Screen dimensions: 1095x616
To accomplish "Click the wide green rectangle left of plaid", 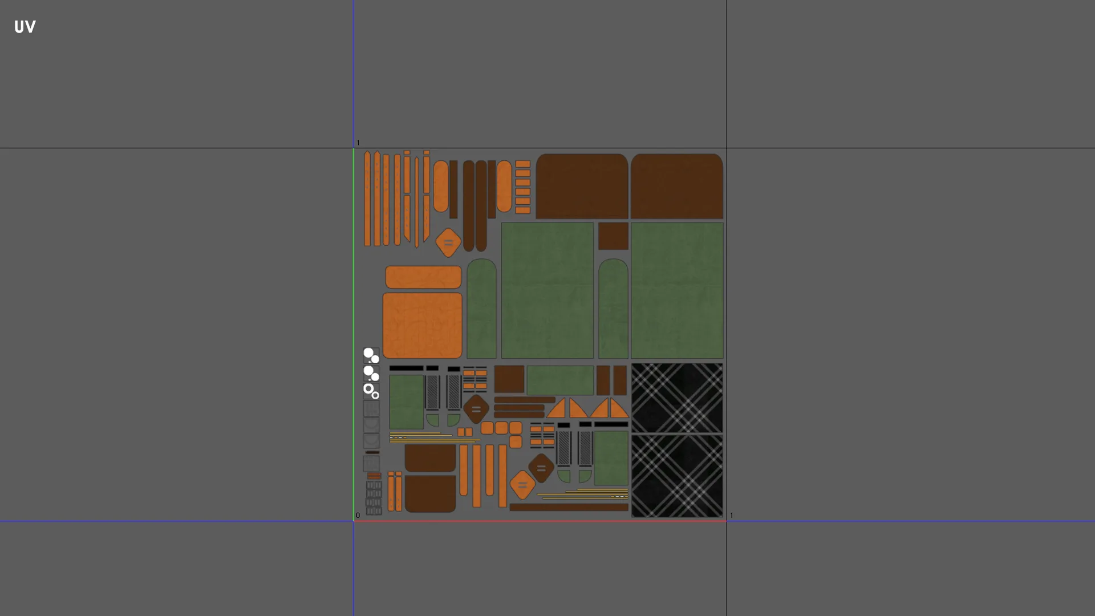I will (560, 380).
